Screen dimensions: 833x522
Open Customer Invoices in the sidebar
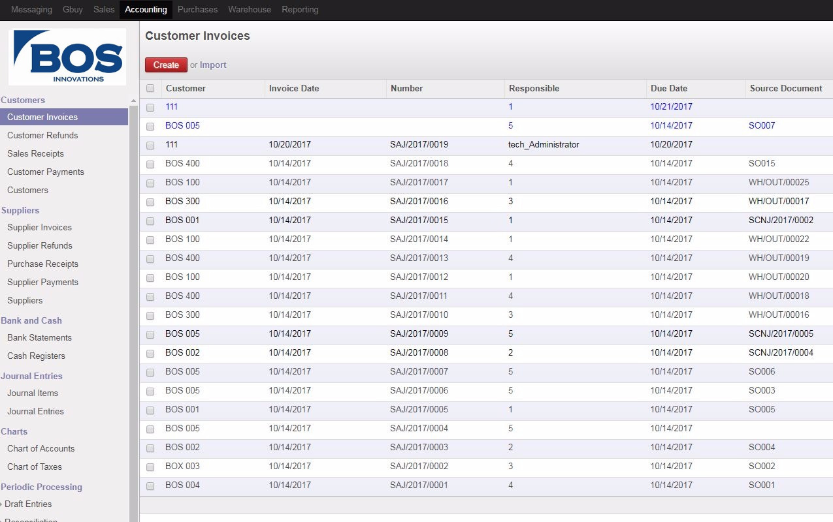coord(64,117)
